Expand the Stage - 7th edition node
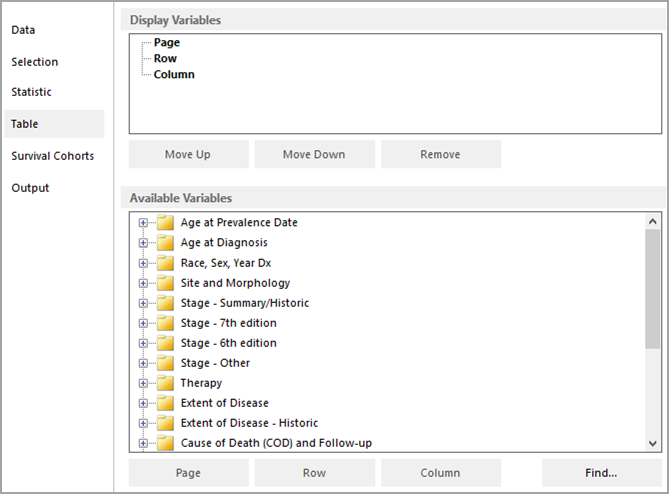This screenshot has height=494, width=669. (143, 323)
